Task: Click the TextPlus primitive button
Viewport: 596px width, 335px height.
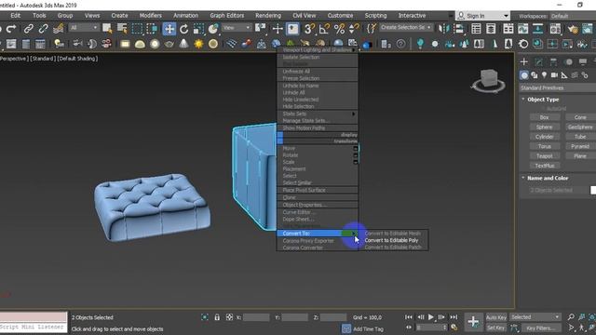Action: point(544,166)
